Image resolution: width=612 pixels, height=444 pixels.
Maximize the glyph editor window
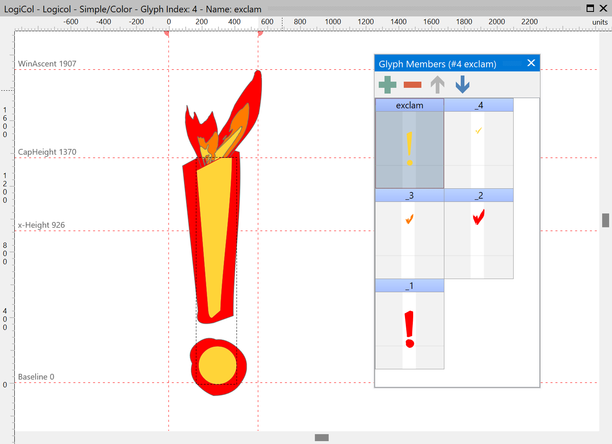pos(590,8)
